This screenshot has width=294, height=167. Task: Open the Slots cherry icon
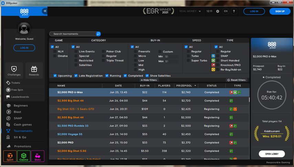[38, 156]
